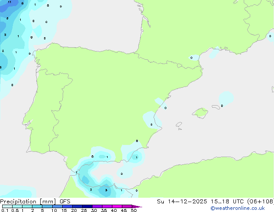Select the 30–35 mm purple legend swatch
Screen dimensions: 274x212
97,206
